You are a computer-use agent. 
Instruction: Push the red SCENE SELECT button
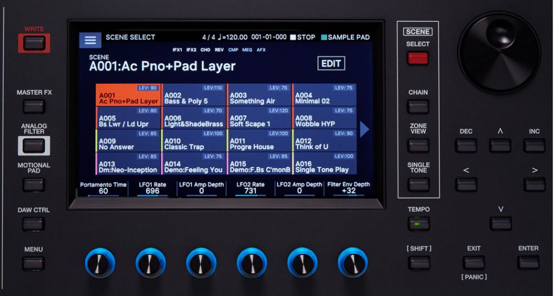418,58
